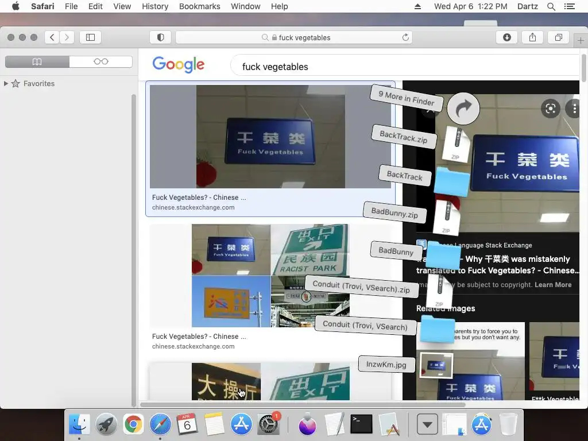Go forward with Safari forward arrow
Screen dimensions: 588x441
(67, 37)
